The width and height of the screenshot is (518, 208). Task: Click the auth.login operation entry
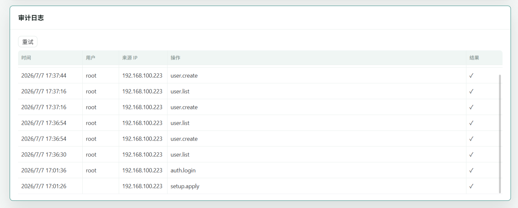[183, 170]
